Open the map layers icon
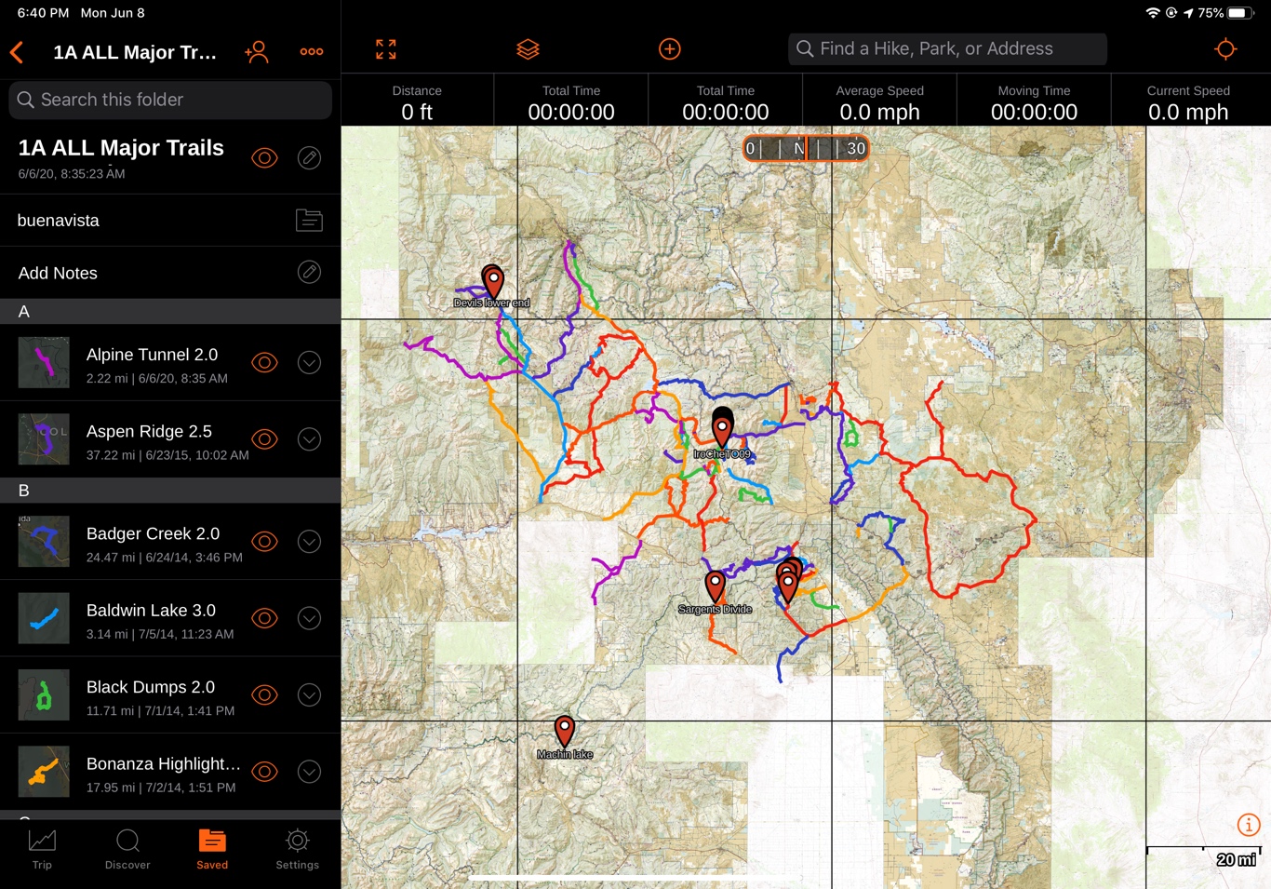 528,49
